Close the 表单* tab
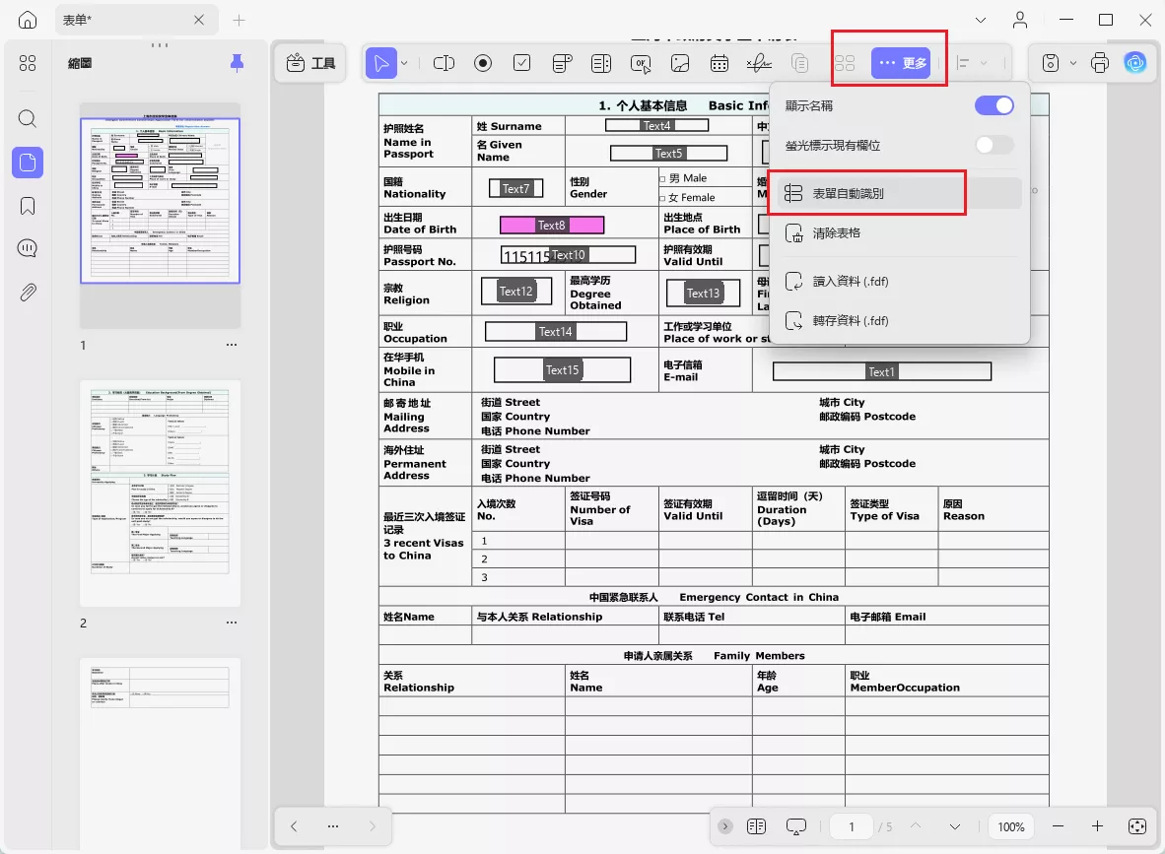The width and height of the screenshot is (1165, 854). pyautogui.click(x=198, y=20)
